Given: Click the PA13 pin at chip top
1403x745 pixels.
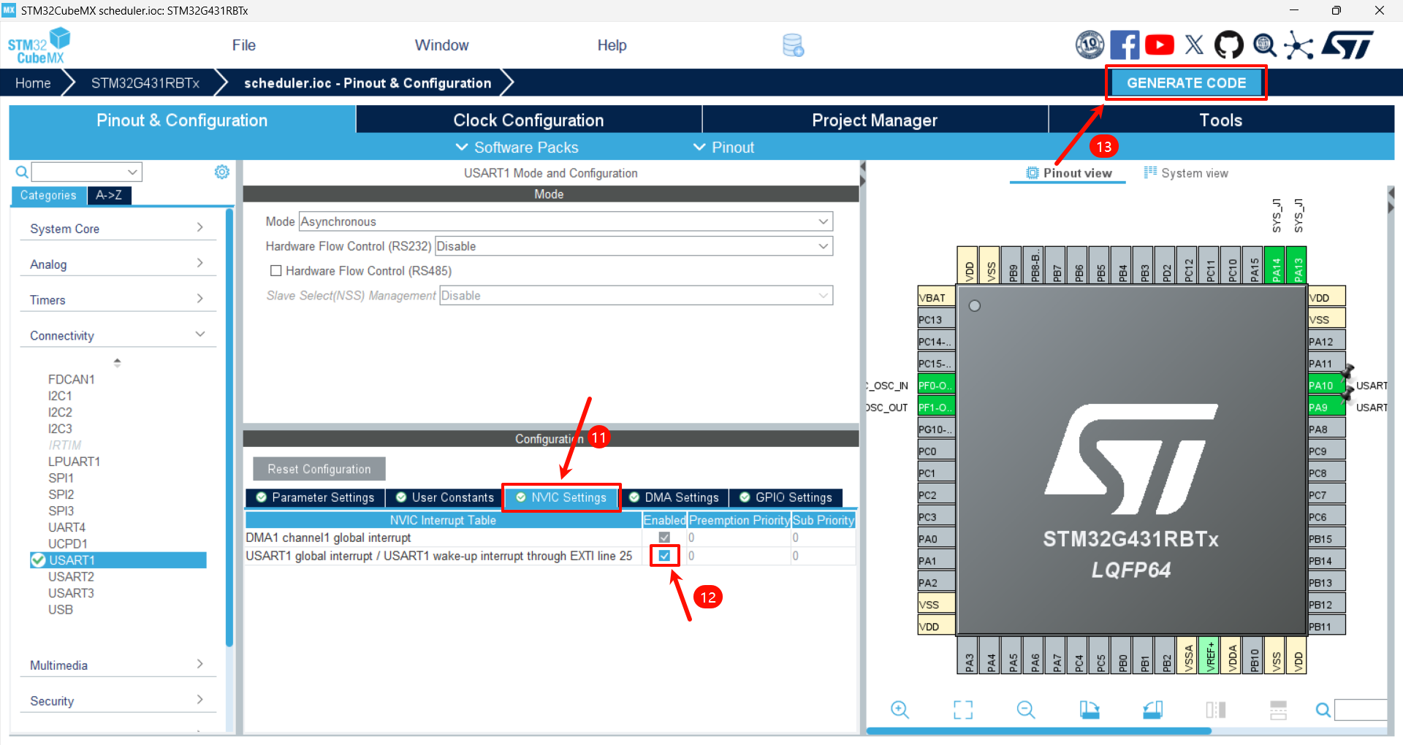Looking at the screenshot, I should [1298, 266].
